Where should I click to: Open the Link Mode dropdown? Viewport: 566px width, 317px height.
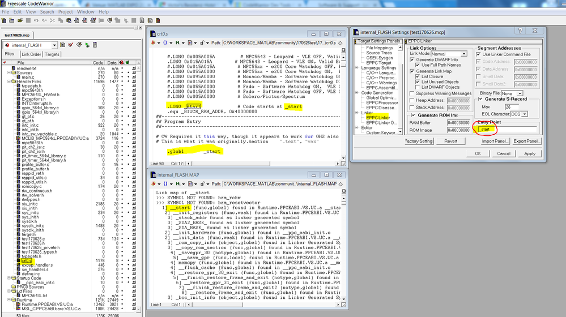[464, 54]
